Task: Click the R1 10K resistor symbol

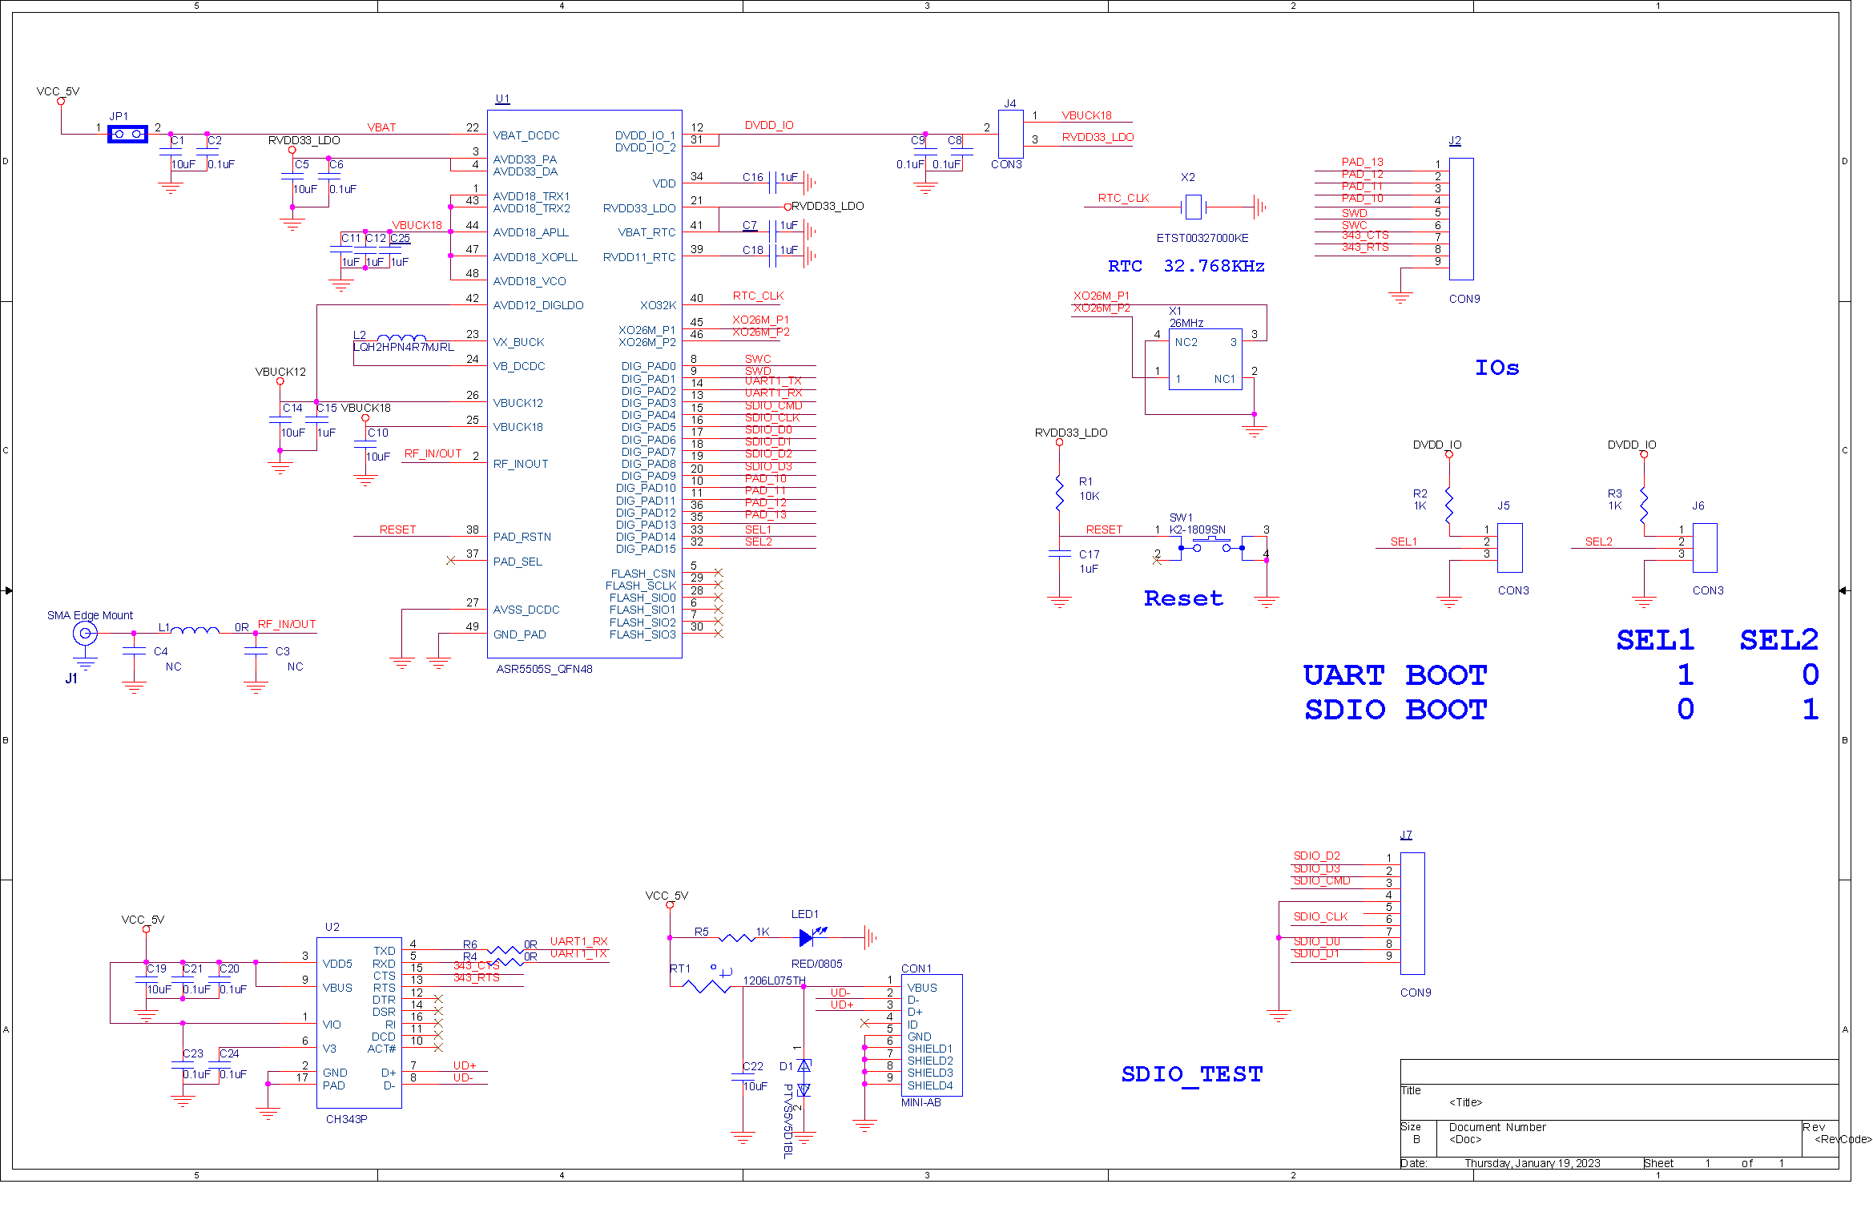Action: 1059,491
